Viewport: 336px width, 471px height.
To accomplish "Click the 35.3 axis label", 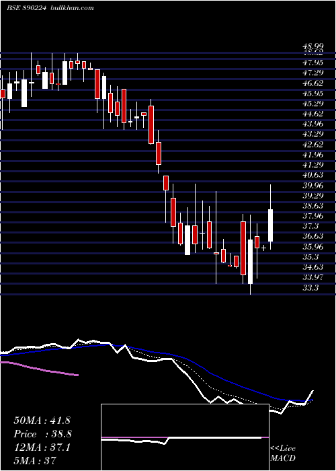I will coord(310,257).
